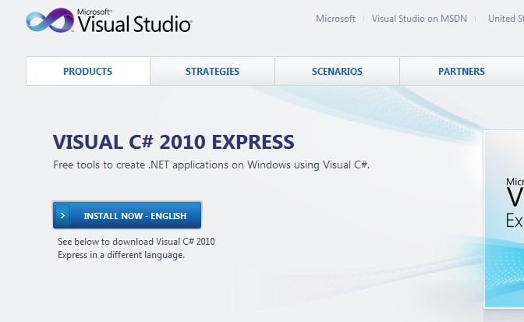Open Visual Studio on MSDN link

tap(420, 19)
